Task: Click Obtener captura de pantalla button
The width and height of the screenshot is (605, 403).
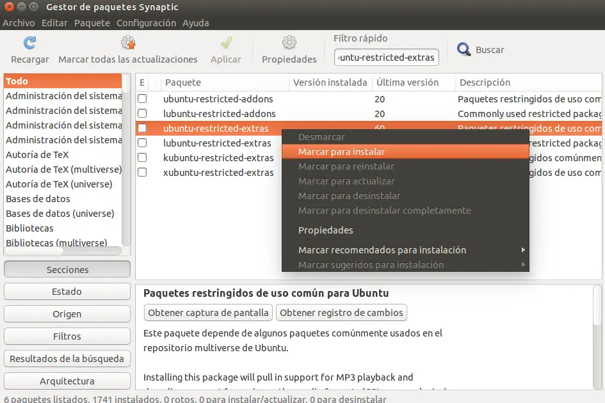Action: coord(208,312)
